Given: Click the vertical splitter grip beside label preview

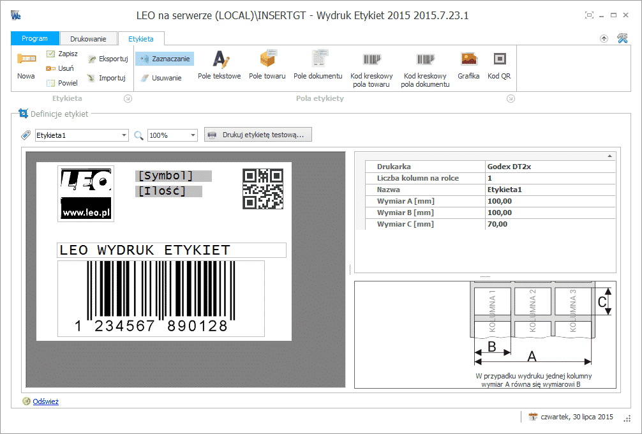Looking at the screenshot, I should (x=350, y=269).
